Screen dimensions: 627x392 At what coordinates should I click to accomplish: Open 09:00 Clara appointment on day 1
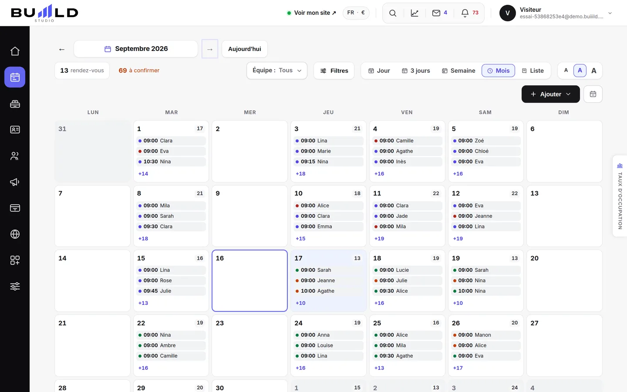pyautogui.click(x=171, y=141)
